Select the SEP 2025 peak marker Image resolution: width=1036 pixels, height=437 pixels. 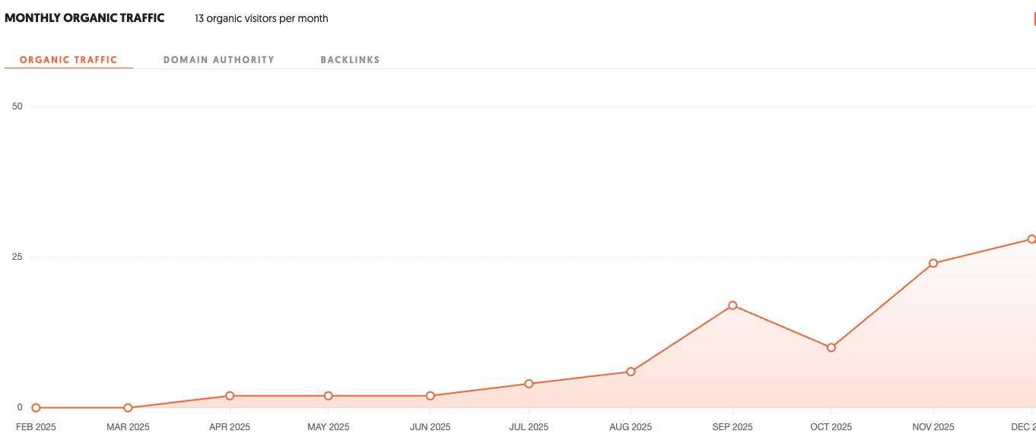click(x=733, y=306)
